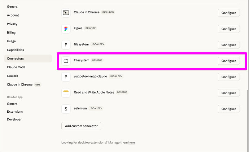
Task: Configure the selenium connector
Action: pos(229,109)
